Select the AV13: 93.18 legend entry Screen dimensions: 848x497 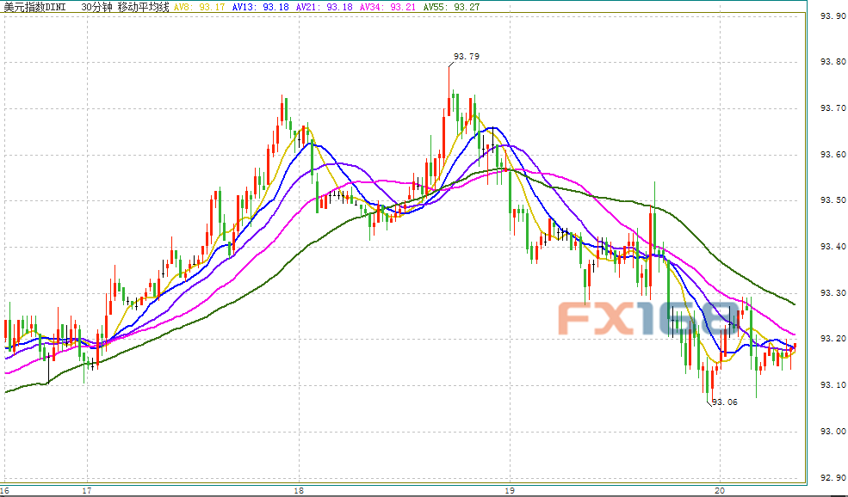point(261,7)
